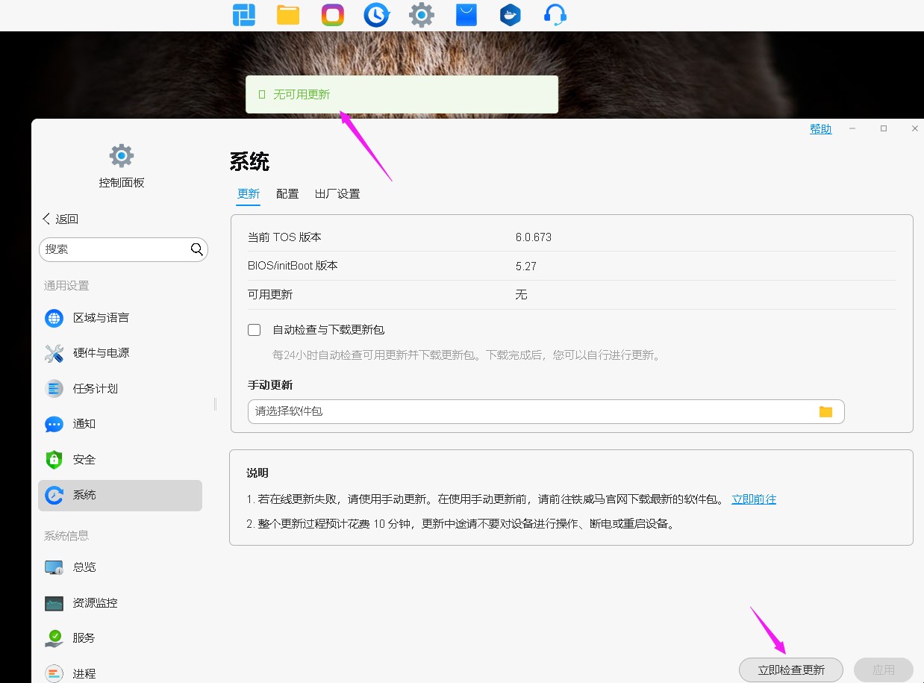Switch to the 出厂设置 tab

(337, 194)
